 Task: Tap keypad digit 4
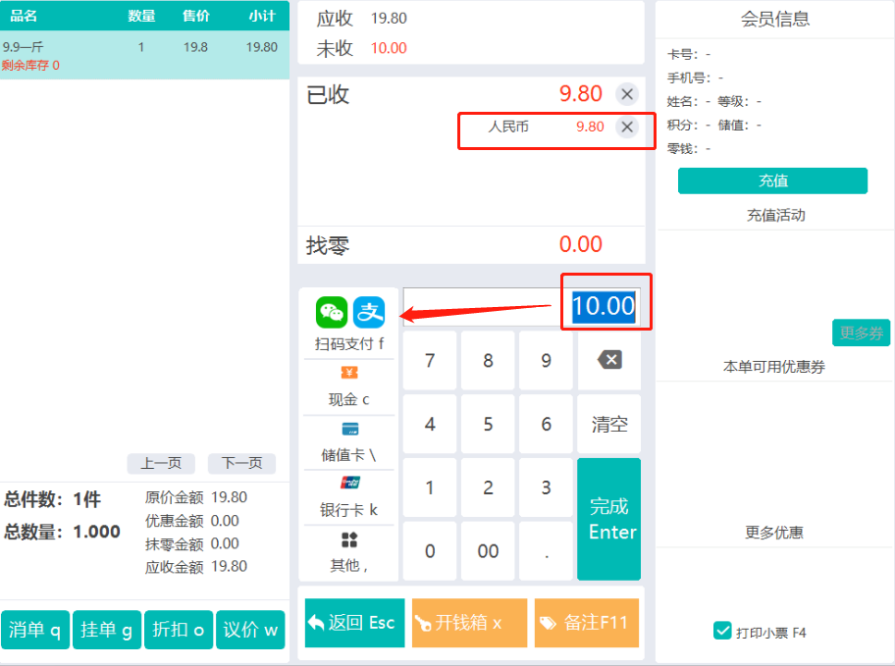tap(430, 424)
